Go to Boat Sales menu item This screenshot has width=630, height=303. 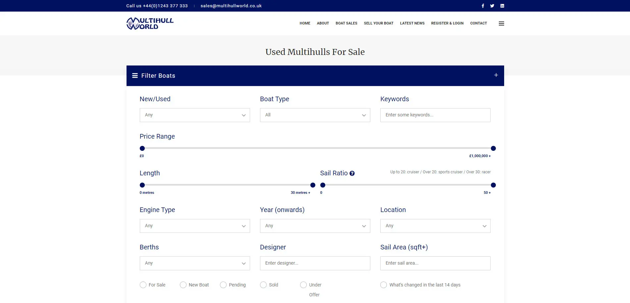pos(346,23)
